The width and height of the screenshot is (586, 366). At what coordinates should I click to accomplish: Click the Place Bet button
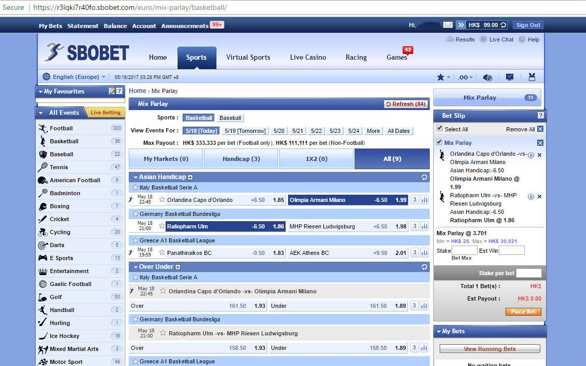[523, 311]
